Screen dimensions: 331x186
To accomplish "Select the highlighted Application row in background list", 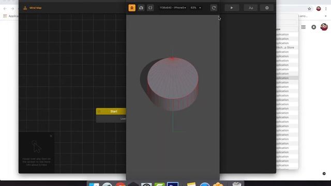I will 287,78.
